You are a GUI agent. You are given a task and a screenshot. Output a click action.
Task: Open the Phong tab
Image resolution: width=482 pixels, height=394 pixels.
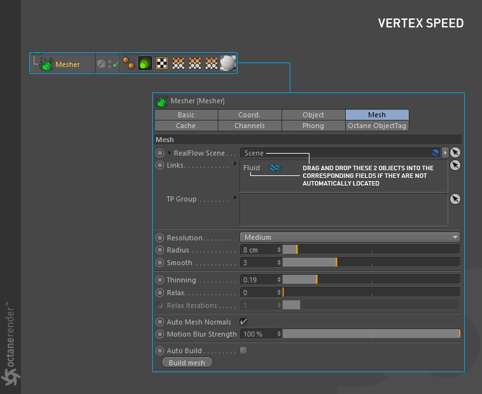pos(313,126)
